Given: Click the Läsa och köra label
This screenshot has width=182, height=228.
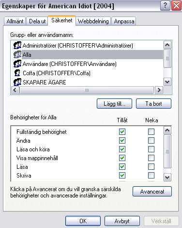Looking at the screenshot, I should (x=33, y=149).
